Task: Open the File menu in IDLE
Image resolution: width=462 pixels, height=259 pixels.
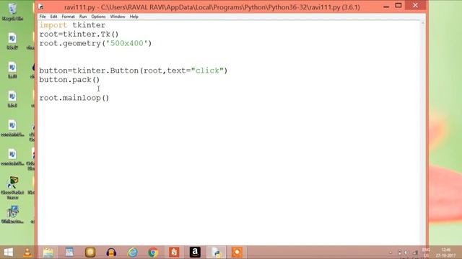Action: (x=43, y=17)
